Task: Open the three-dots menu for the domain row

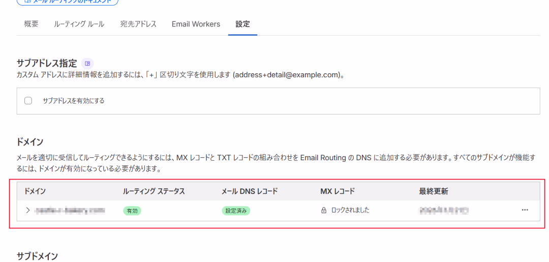Action: (525, 210)
